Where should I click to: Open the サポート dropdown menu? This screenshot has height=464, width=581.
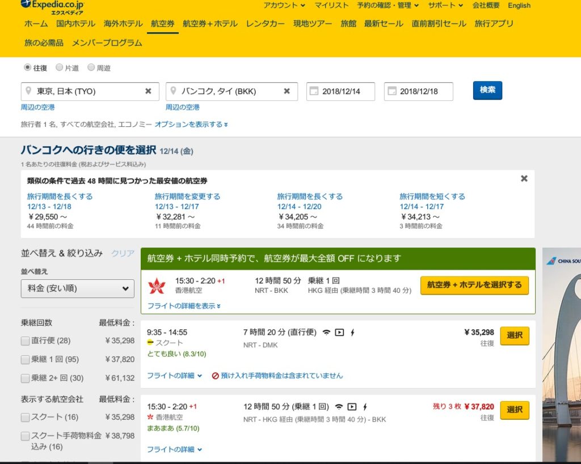(x=445, y=5)
